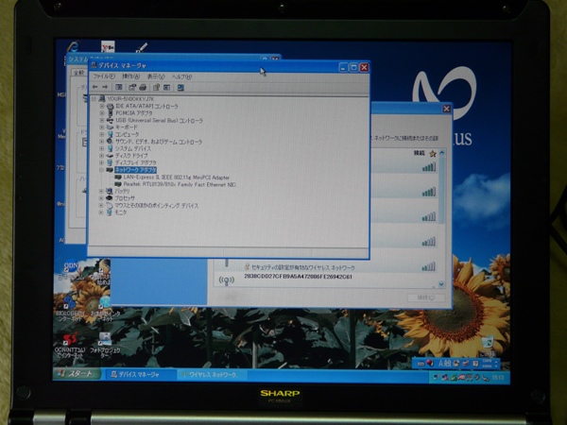
Task: Open the 操作 (Action) menu
Action: 129,76
